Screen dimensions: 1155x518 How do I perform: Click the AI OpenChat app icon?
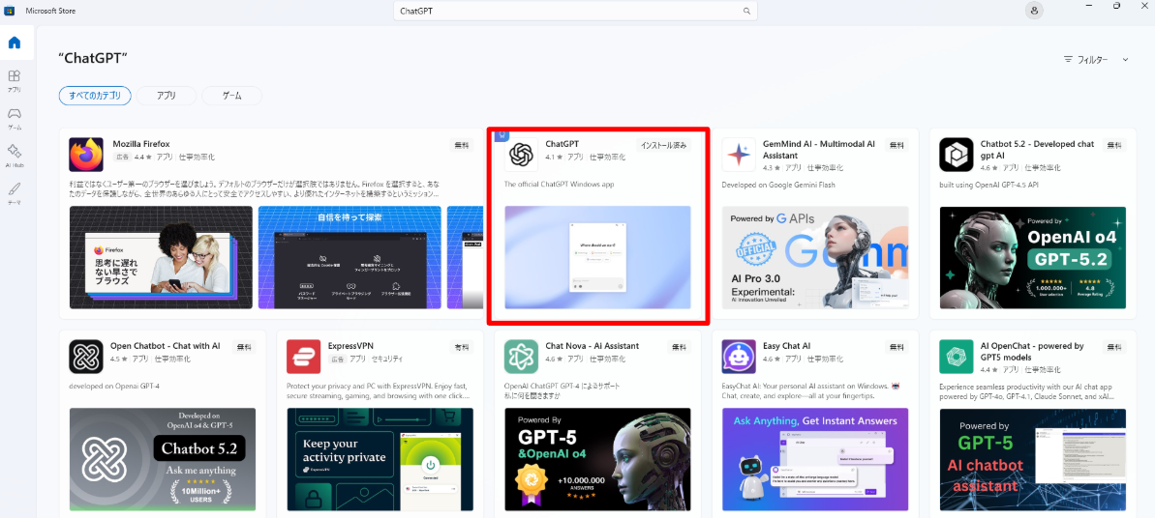coord(957,357)
